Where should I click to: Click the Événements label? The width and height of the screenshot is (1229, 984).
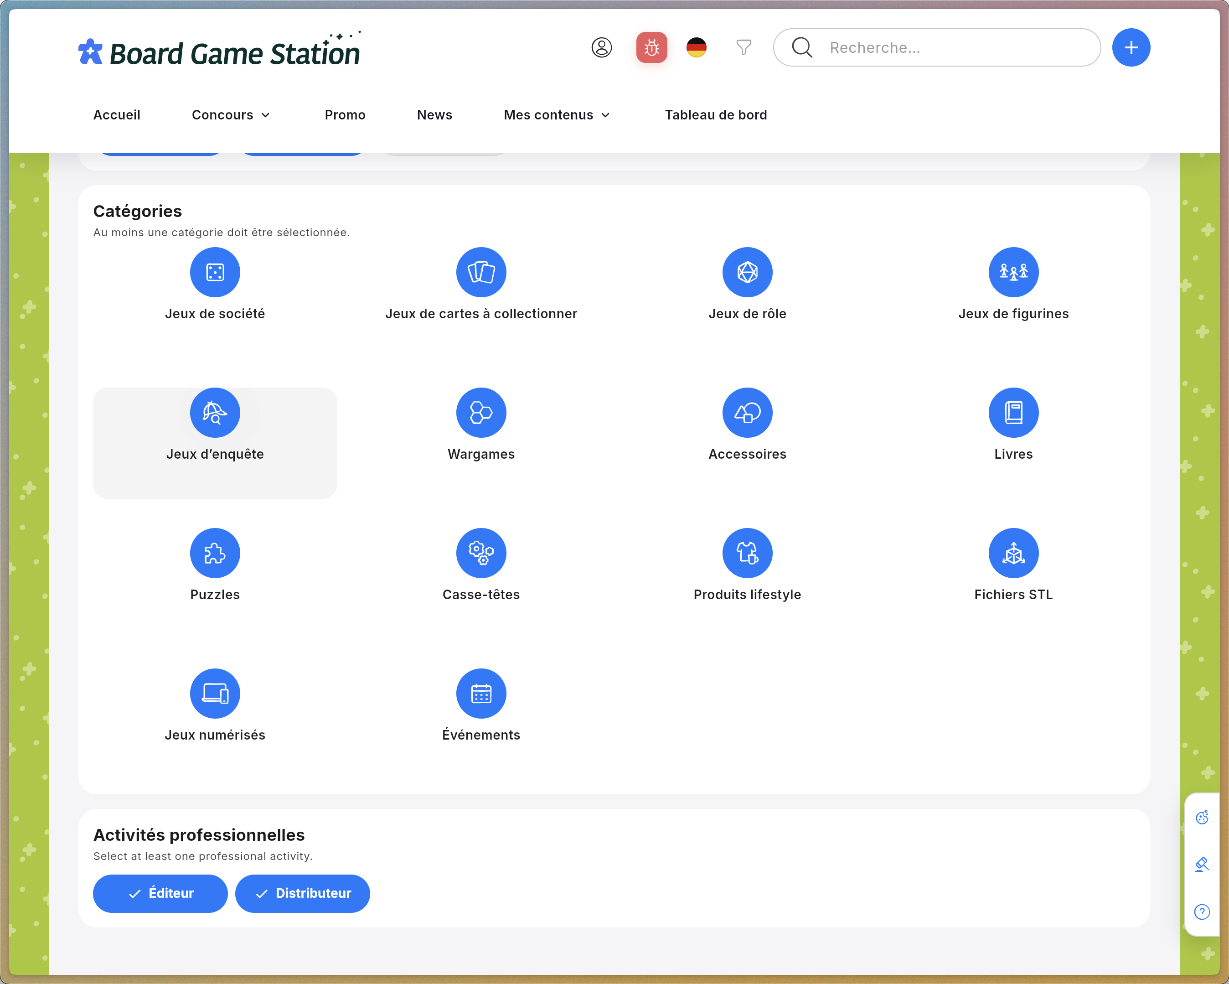pos(481,734)
